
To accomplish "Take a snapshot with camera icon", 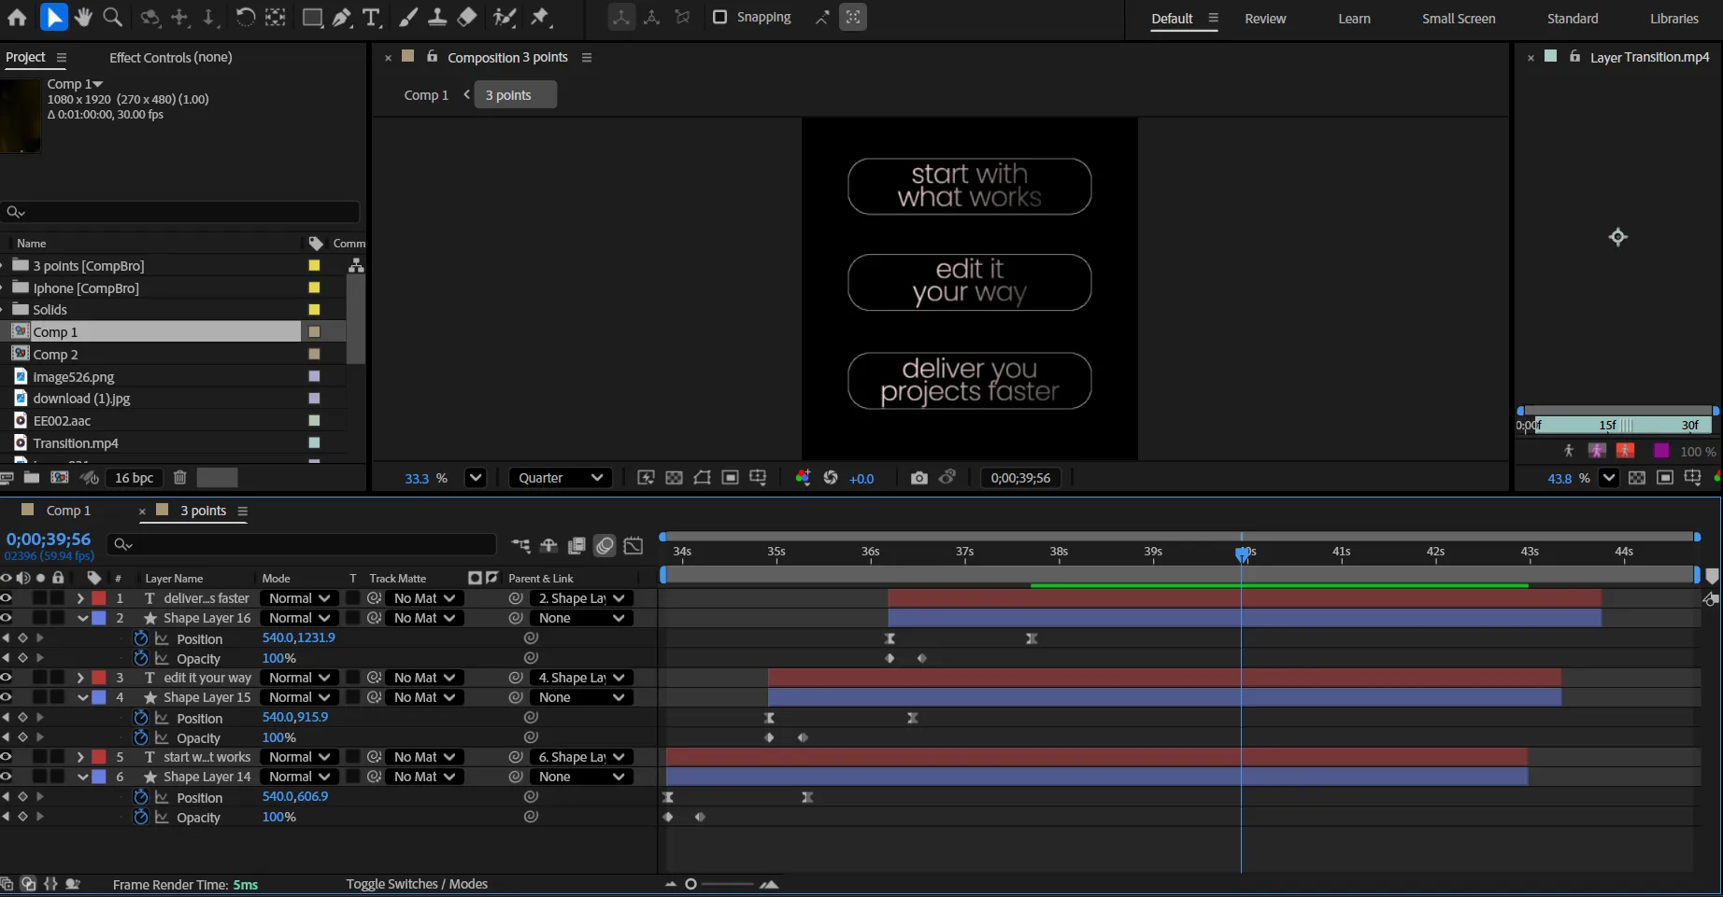I will coord(918,478).
